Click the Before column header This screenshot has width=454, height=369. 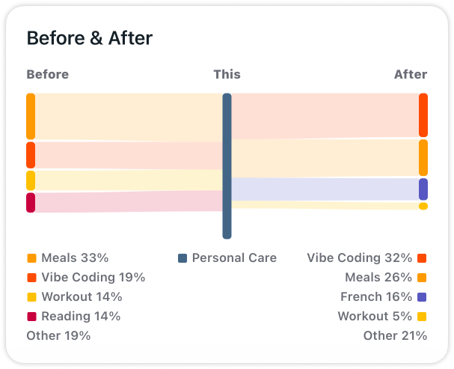click(48, 74)
